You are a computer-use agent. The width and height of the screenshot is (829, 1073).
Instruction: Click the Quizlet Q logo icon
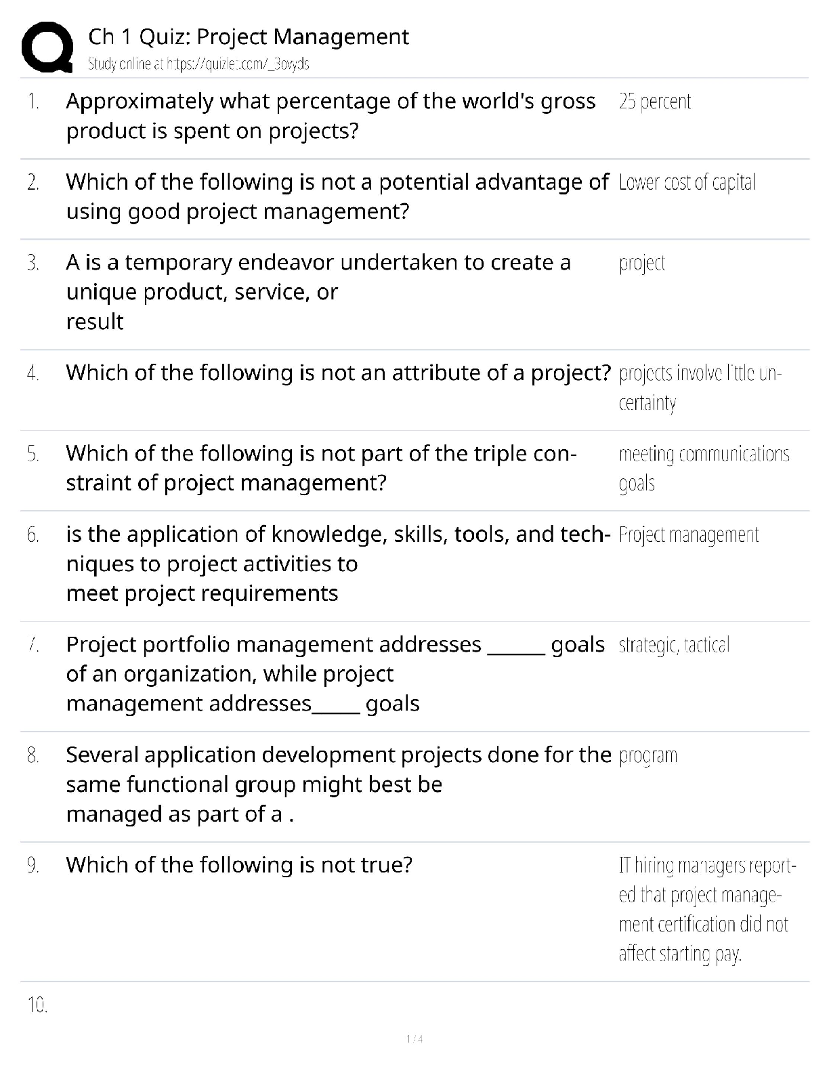coord(47,47)
